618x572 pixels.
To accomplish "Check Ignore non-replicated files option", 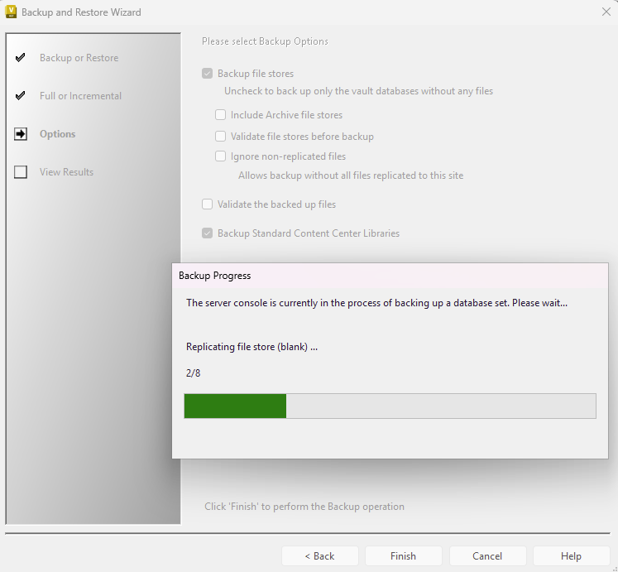I will (220, 156).
